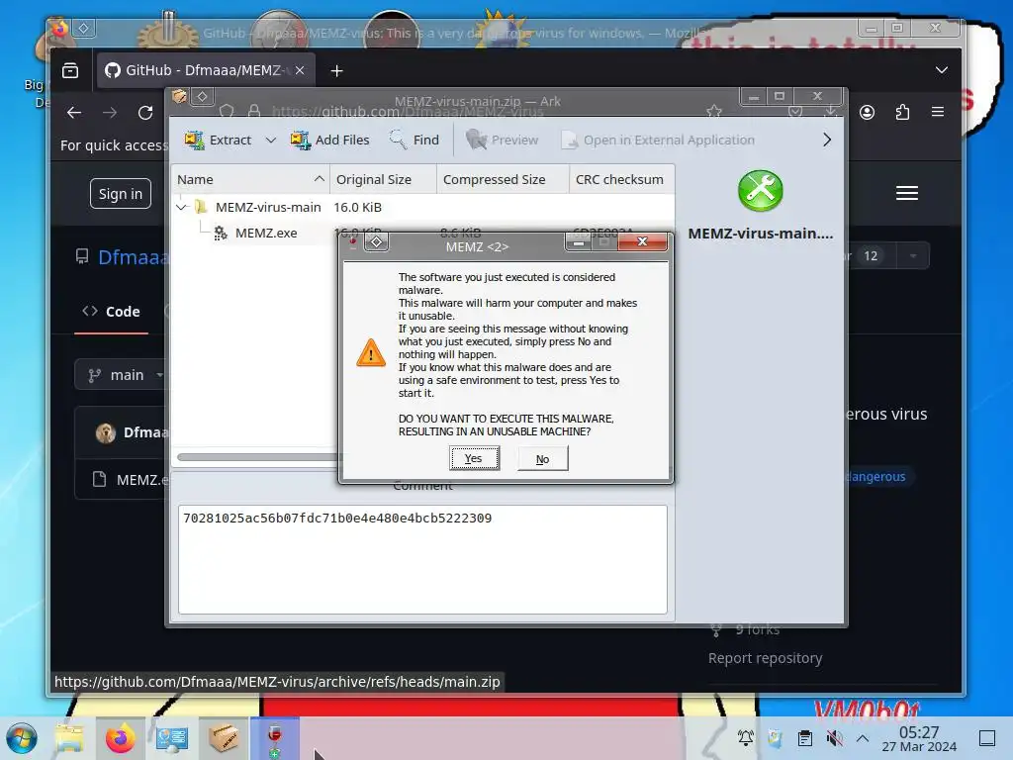Viewport: 1013px width, 760px height.
Task: Open the star count dropdown on GitHub
Action: [913, 256]
